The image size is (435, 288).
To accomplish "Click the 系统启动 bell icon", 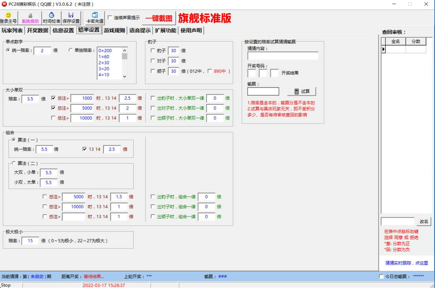I will 30,16.
